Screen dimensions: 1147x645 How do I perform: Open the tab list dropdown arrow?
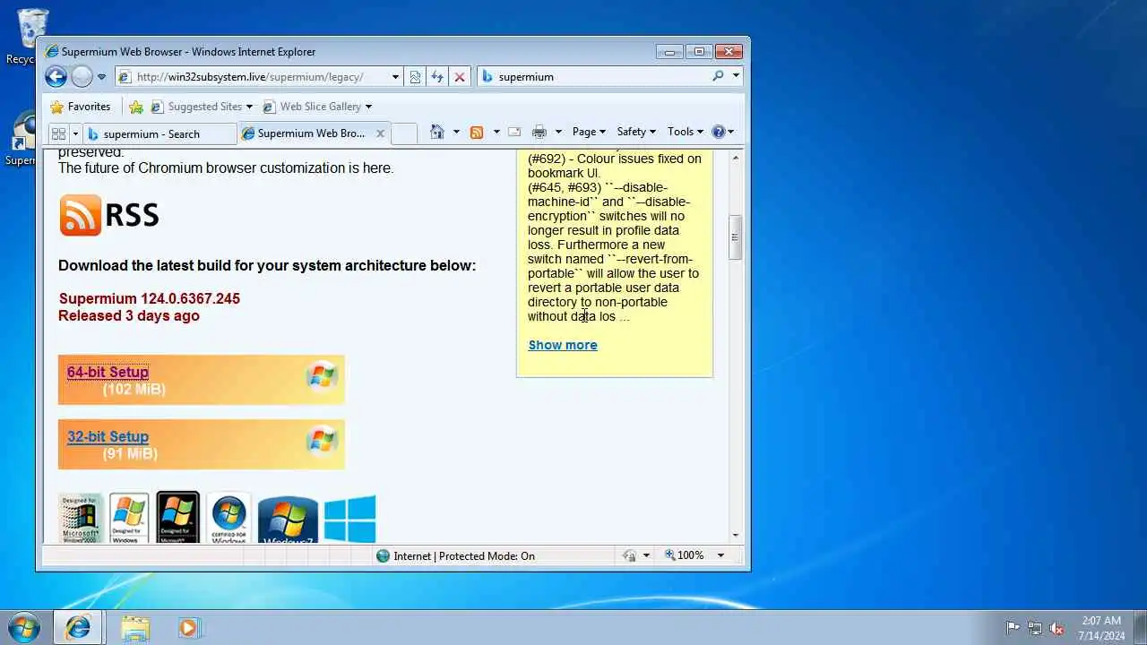tap(75, 133)
